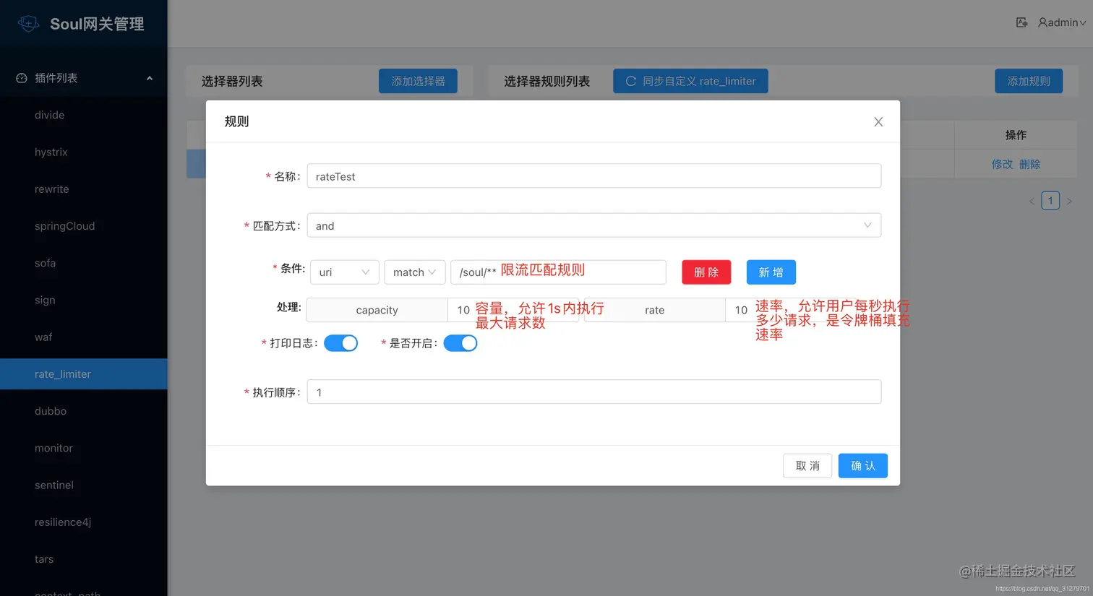1093x596 pixels.
Task: Click the red 删除 condition button
Action: pyautogui.click(x=706, y=272)
